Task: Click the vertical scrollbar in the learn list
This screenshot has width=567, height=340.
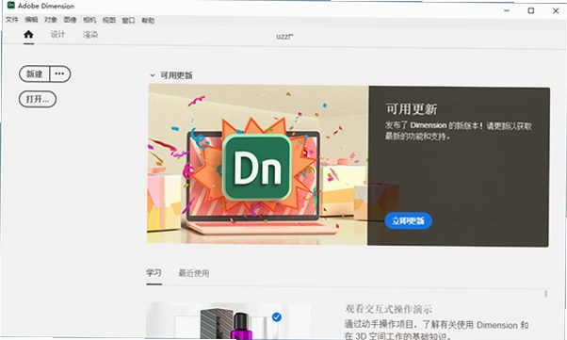Action: tap(546, 294)
